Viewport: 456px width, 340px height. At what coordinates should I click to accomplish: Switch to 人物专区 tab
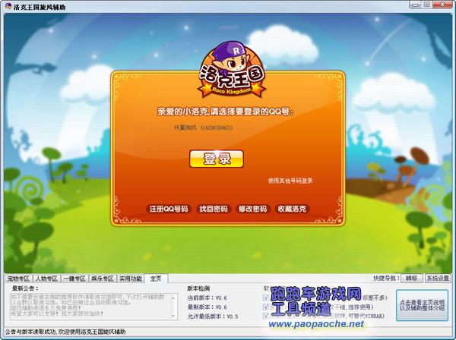pyautogui.click(x=46, y=279)
